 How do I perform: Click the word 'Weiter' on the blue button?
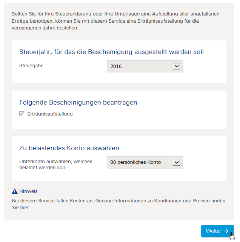(214, 231)
